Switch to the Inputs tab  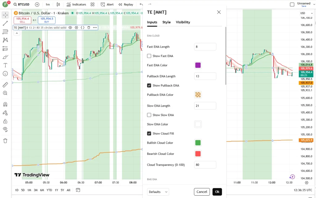point(152,22)
